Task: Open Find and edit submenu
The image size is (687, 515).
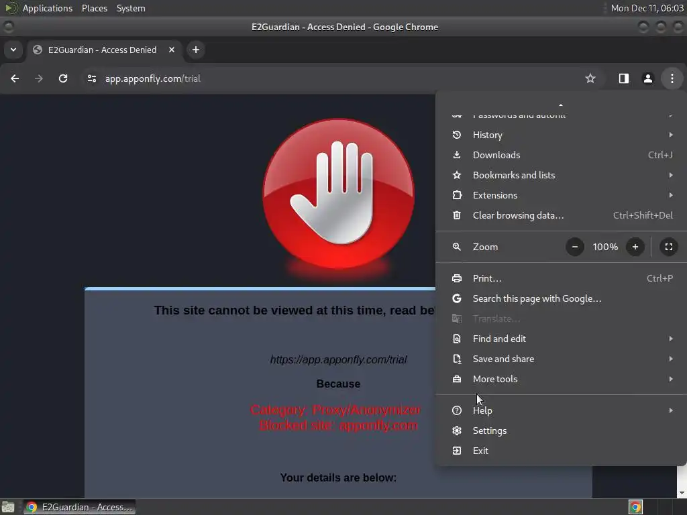Action: click(562, 339)
